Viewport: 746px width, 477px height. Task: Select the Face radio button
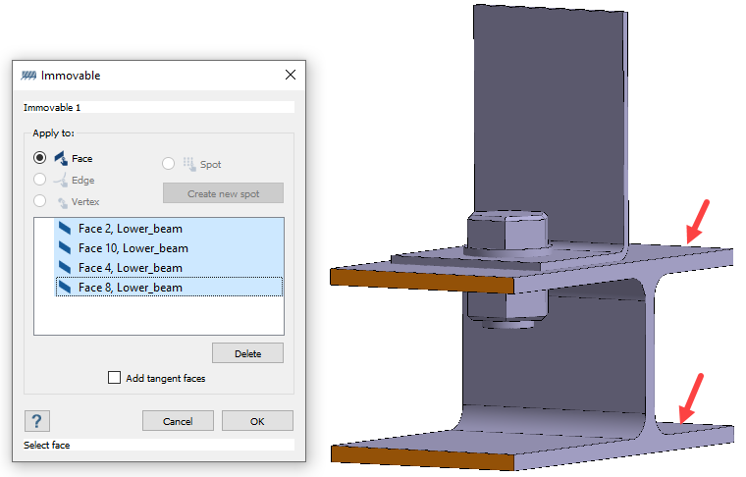pyautogui.click(x=39, y=158)
